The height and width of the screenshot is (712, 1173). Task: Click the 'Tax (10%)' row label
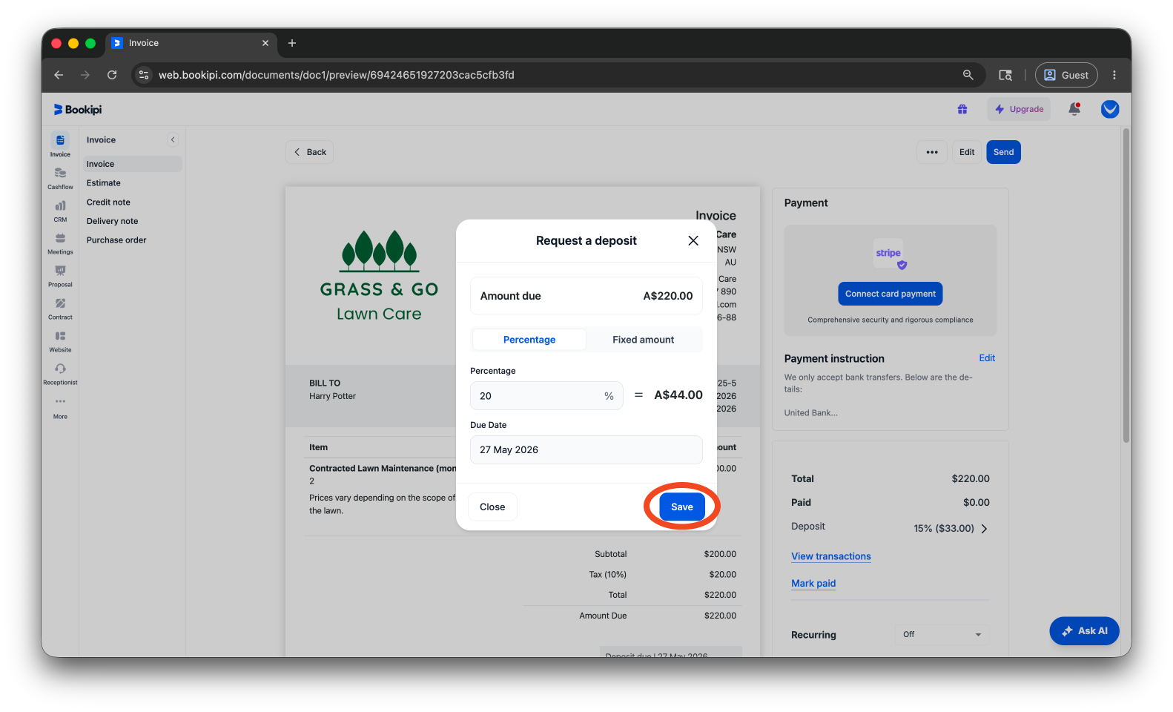608,575
